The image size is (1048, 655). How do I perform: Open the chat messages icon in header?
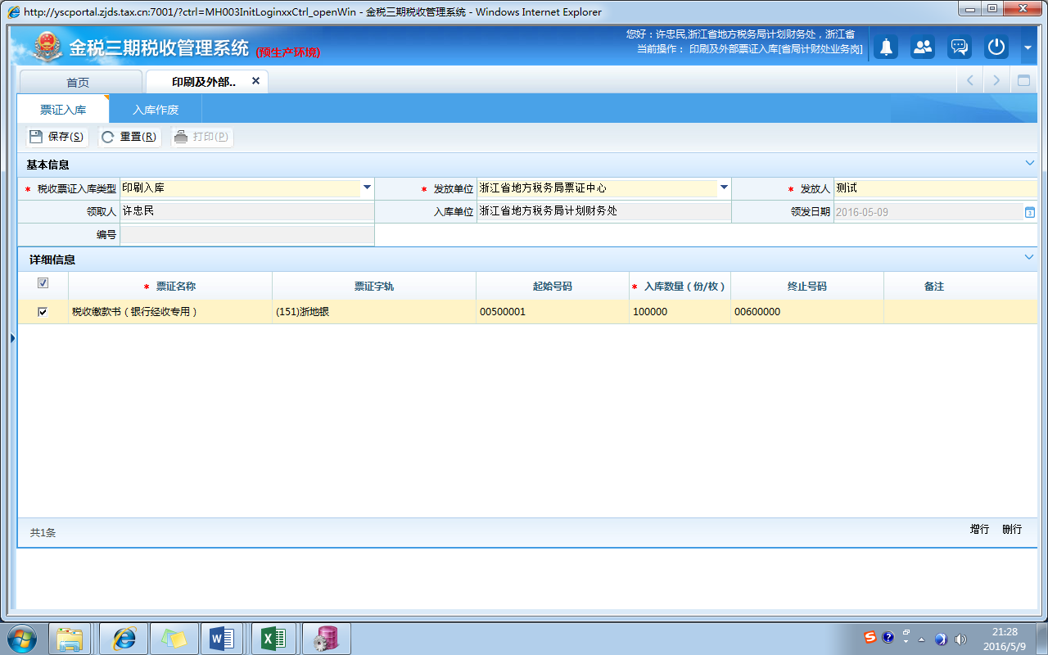(960, 47)
